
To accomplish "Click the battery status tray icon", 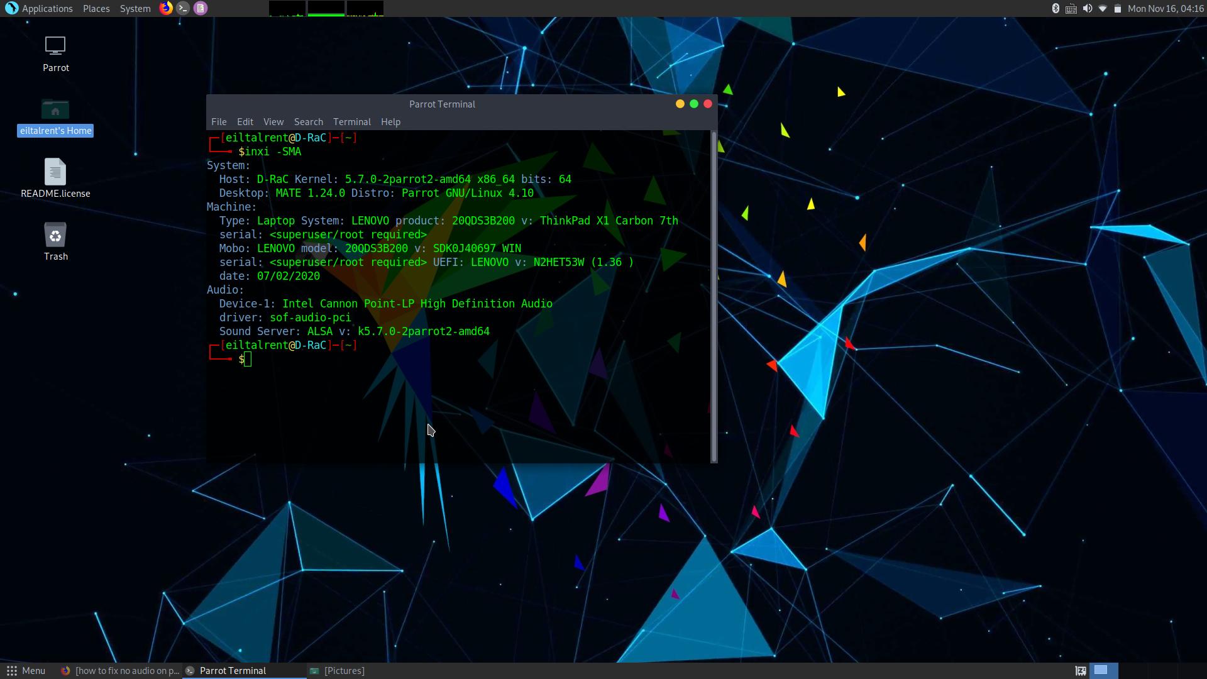I will tap(1118, 8).
